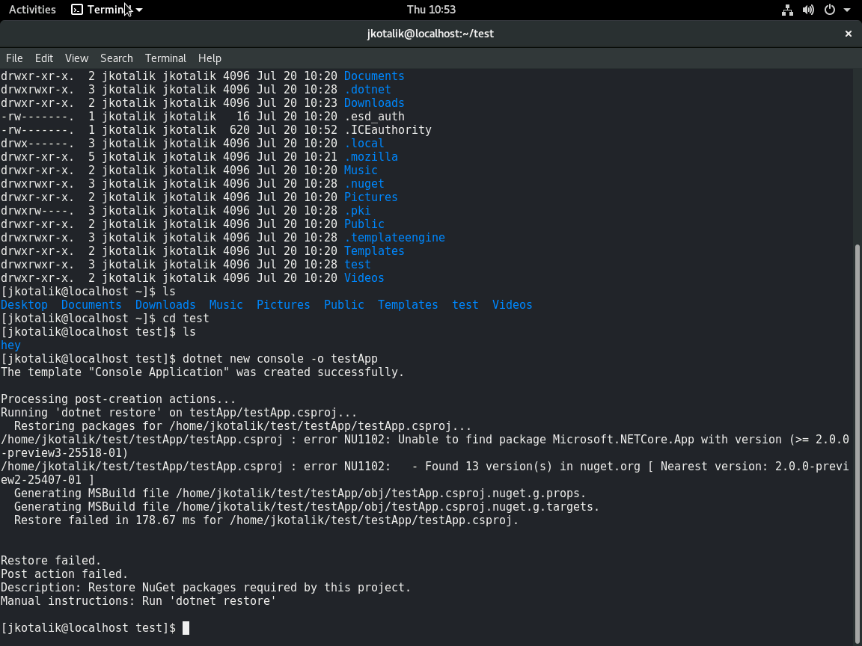Image resolution: width=862 pixels, height=646 pixels.
Task: Open the Search menu
Action: click(116, 58)
